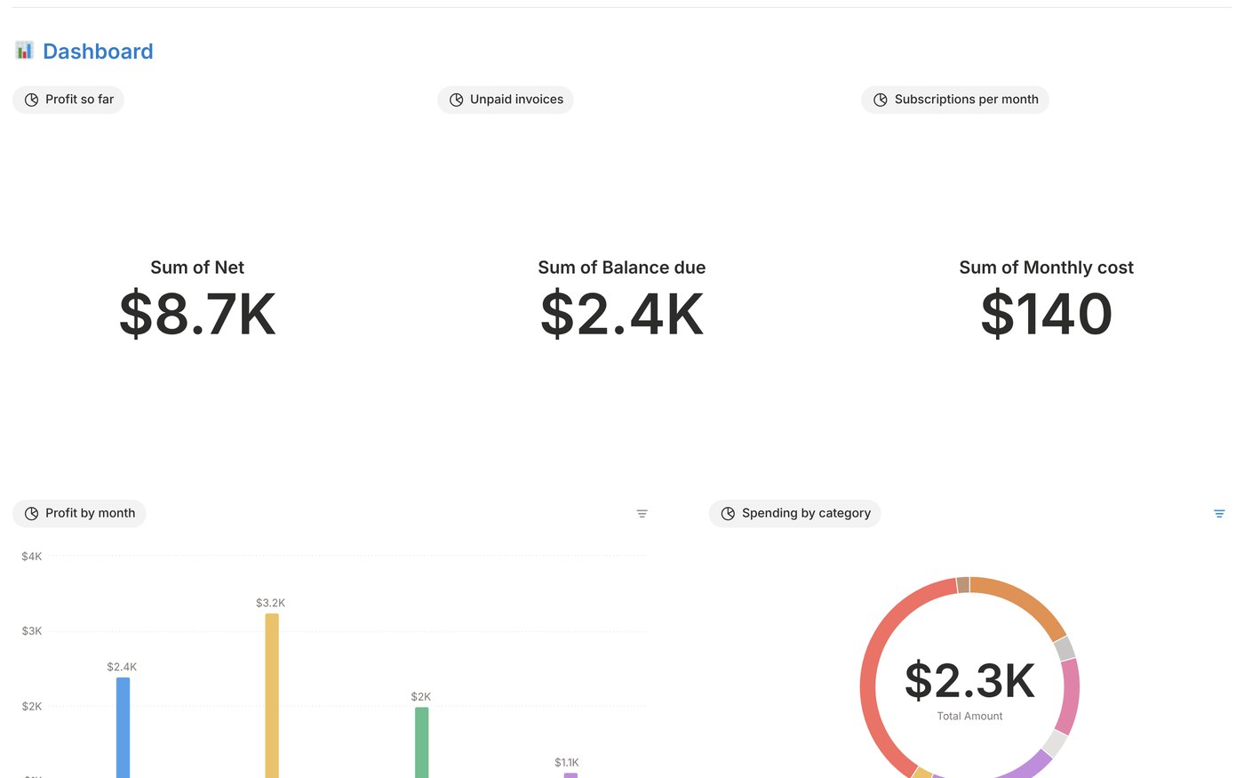Open the Profit by month view tab
Image resolution: width=1244 pixels, height=778 pixels.
pos(79,514)
